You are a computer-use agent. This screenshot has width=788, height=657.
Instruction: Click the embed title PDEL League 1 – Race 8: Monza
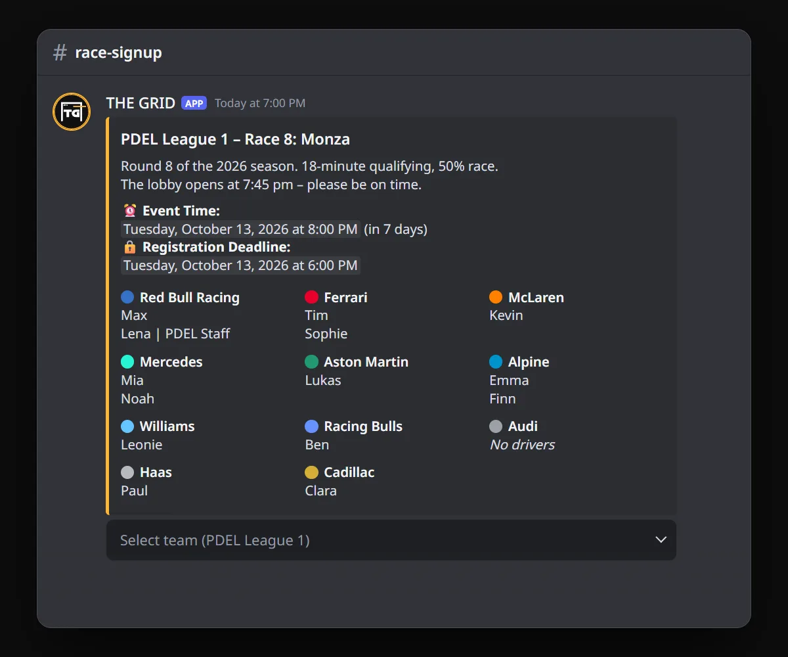[235, 139]
